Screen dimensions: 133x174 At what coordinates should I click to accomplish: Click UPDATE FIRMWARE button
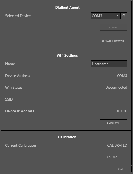pos(114,41)
